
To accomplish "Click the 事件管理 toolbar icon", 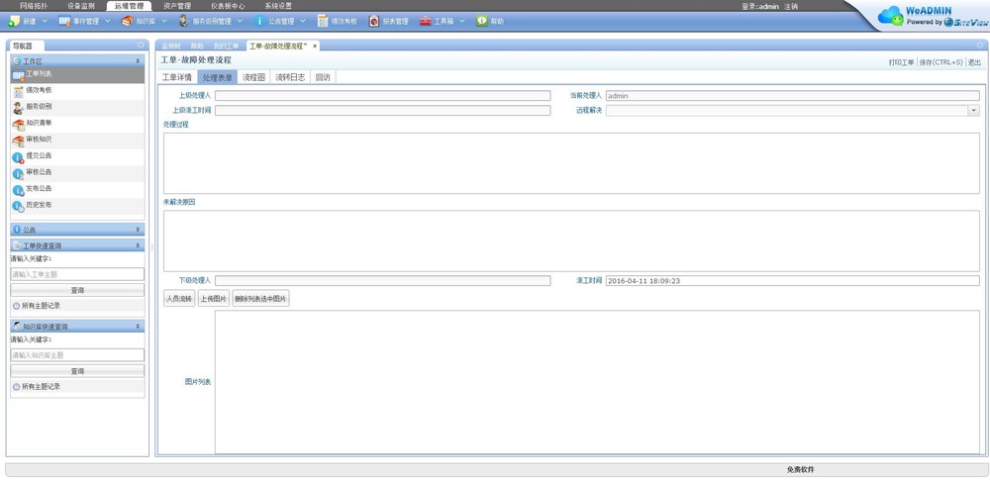I will pos(64,21).
